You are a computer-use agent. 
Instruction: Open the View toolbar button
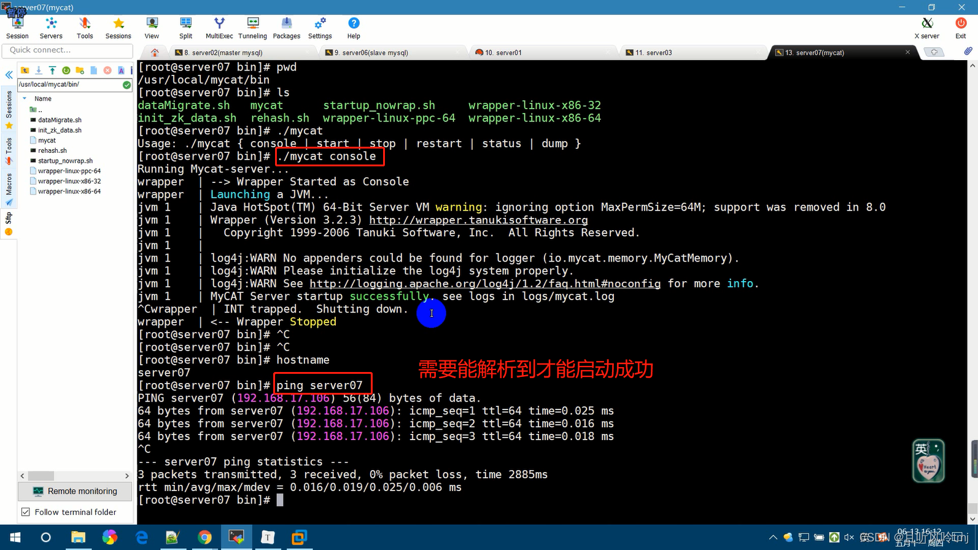tap(152, 28)
